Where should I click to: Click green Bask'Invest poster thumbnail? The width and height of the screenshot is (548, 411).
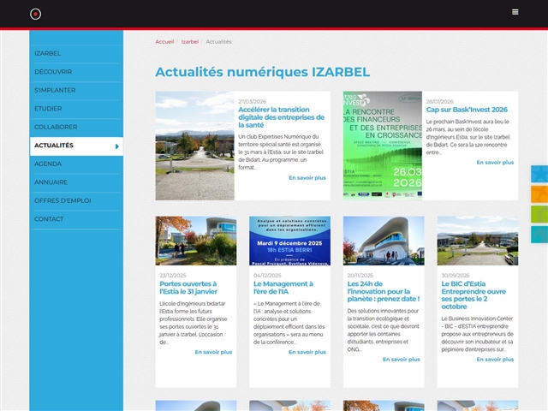pos(383,146)
